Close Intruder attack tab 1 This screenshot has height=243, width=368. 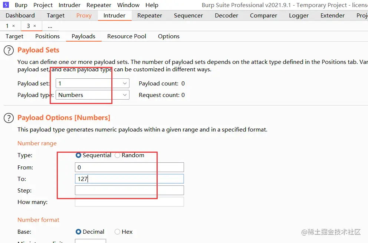(14, 26)
